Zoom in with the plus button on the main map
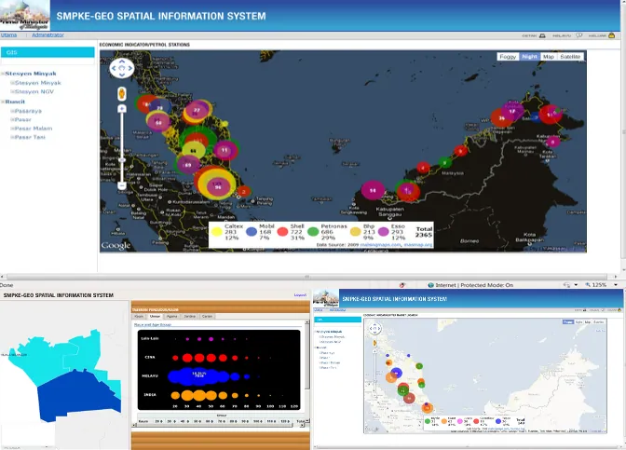This screenshot has width=626, height=450. 122,109
